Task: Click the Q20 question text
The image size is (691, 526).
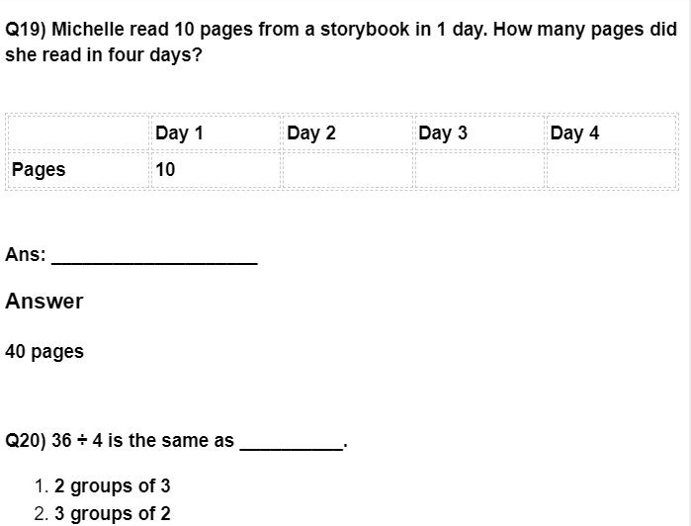Action: click(176, 440)
